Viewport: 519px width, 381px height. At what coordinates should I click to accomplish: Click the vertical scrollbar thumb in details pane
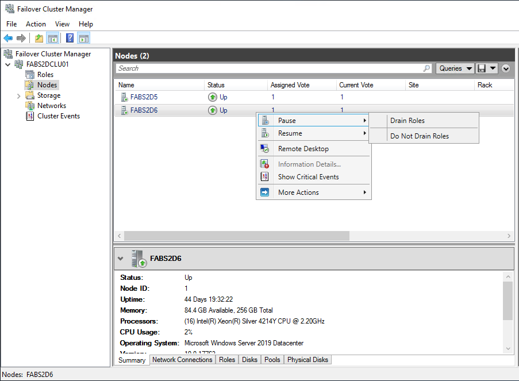[x=508, y=301]
